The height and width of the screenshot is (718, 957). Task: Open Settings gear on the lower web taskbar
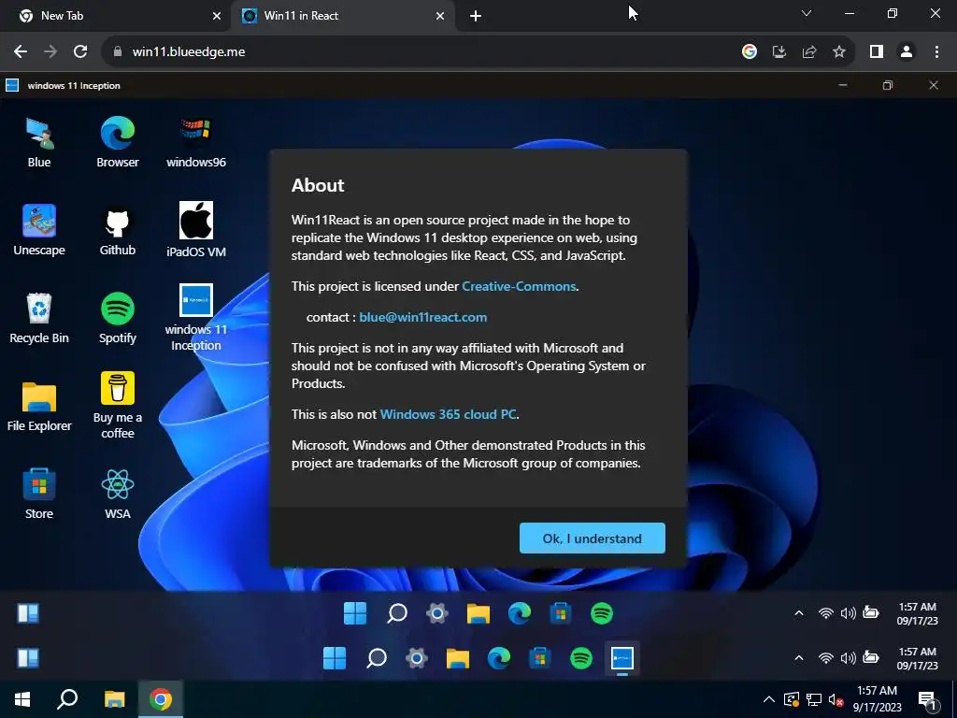pyautogui.click(x=416, y=658)
